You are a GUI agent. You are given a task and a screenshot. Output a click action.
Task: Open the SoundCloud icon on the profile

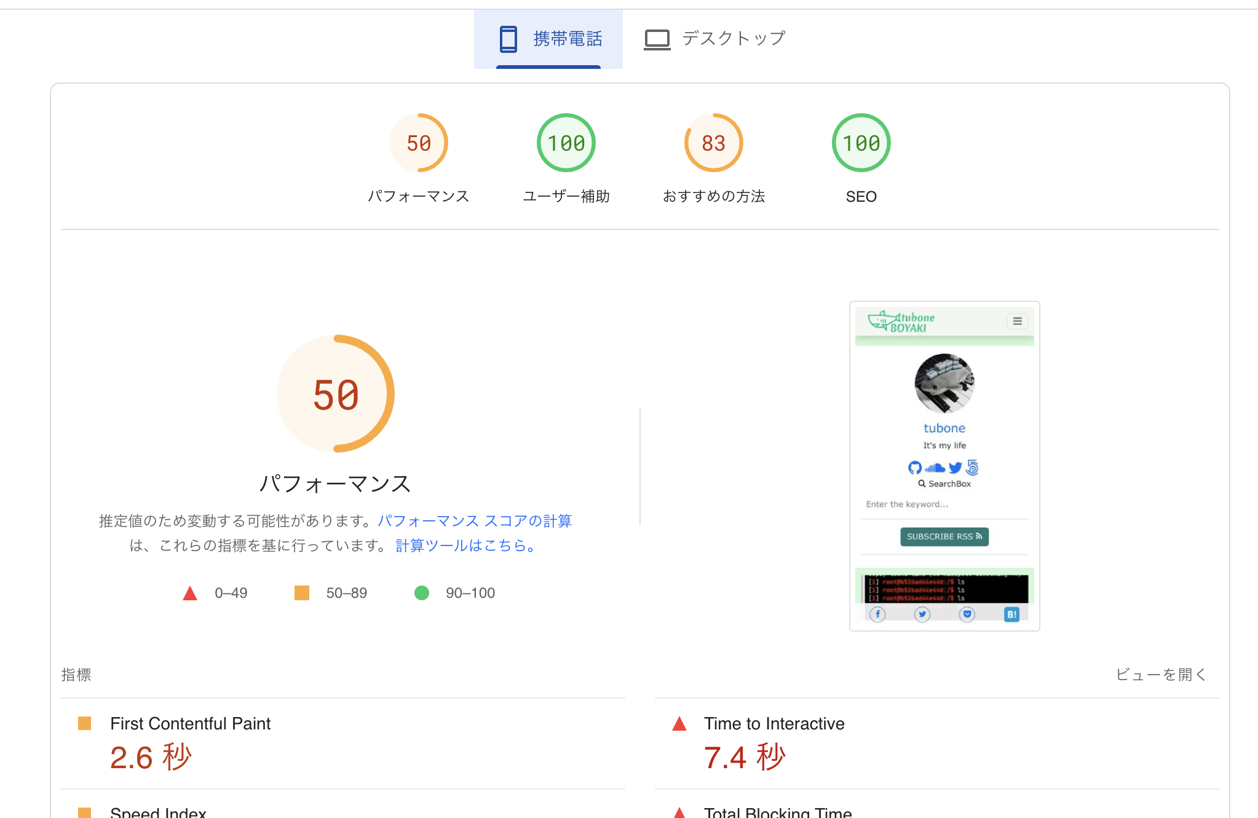(935, 467)
